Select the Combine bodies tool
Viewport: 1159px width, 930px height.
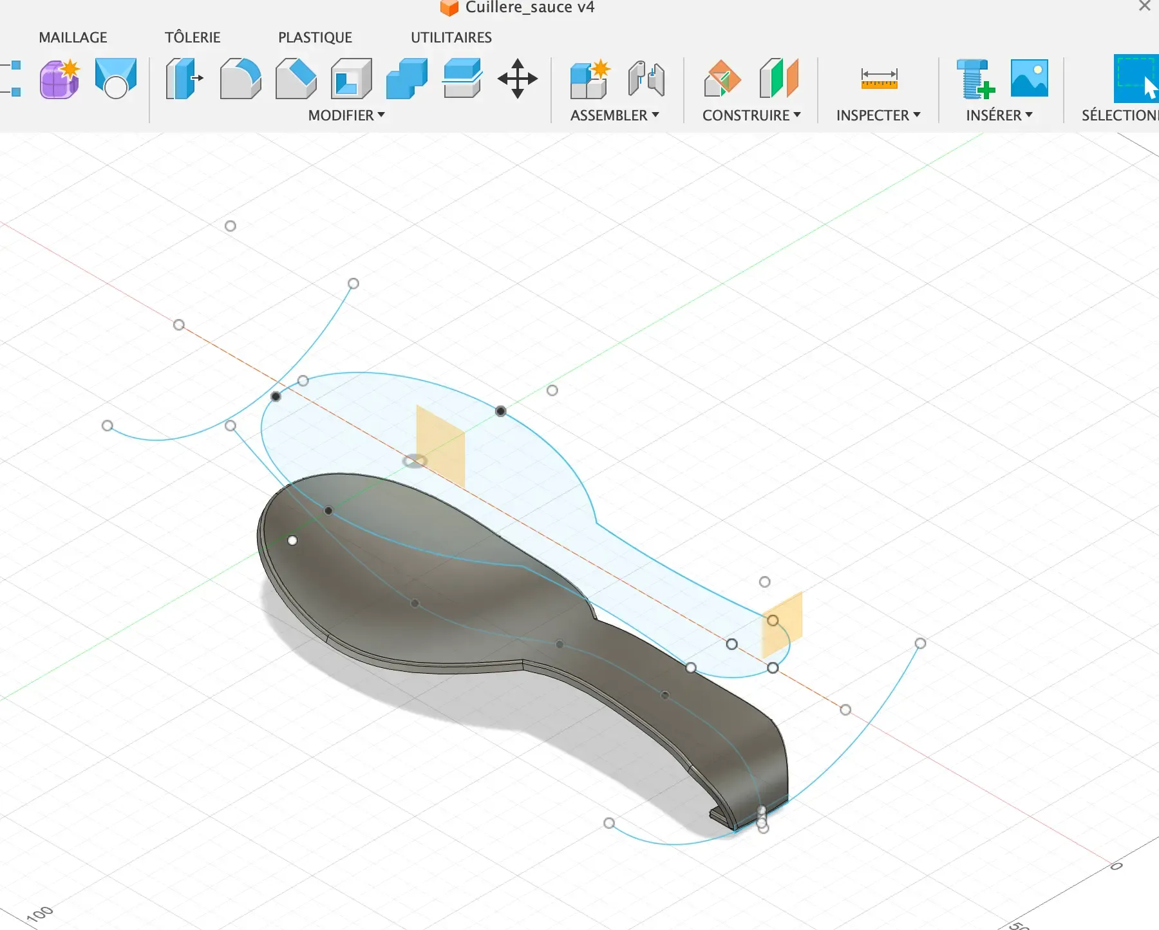coord(407,79)
